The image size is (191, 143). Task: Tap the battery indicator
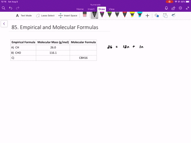point(187,2)
